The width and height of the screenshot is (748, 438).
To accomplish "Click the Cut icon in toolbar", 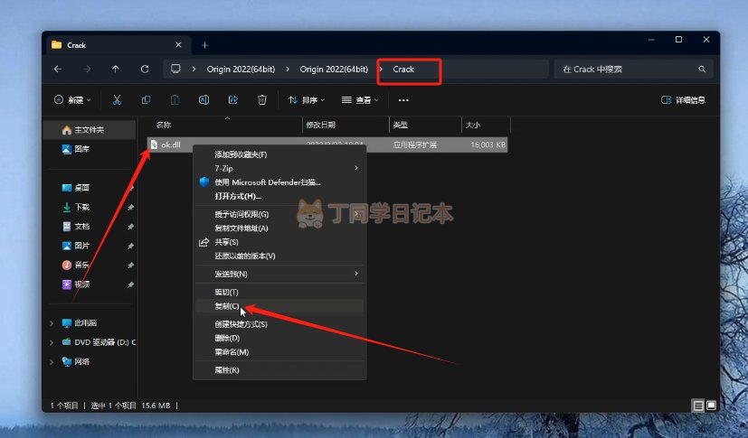I will click(117, 100).
